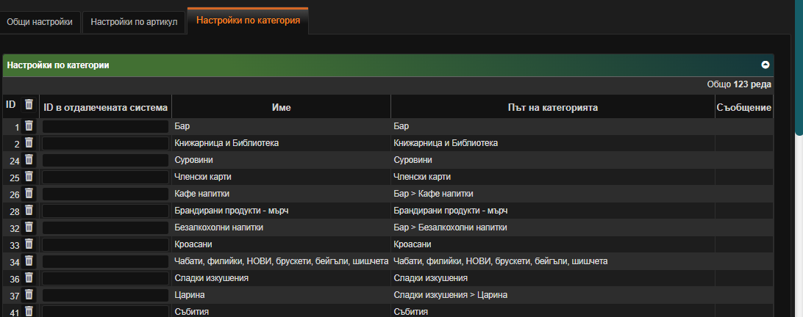The height and width of the screenshot is (317, 803).
Task: Click remote ID input for Суровини row
Action: click(105, 160)
